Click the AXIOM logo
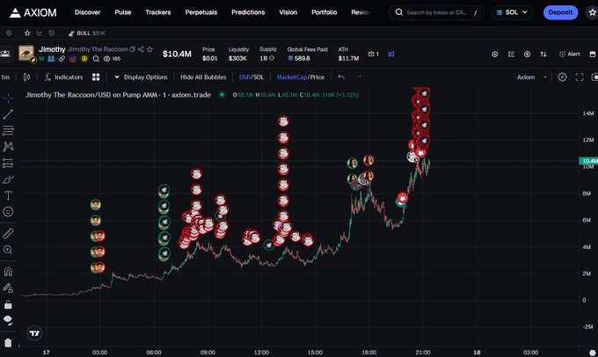Viewport: 598px width, 357px height. point(33,12)
